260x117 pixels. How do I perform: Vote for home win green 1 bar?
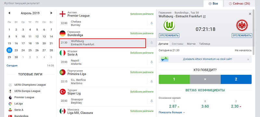click(174, 79)
